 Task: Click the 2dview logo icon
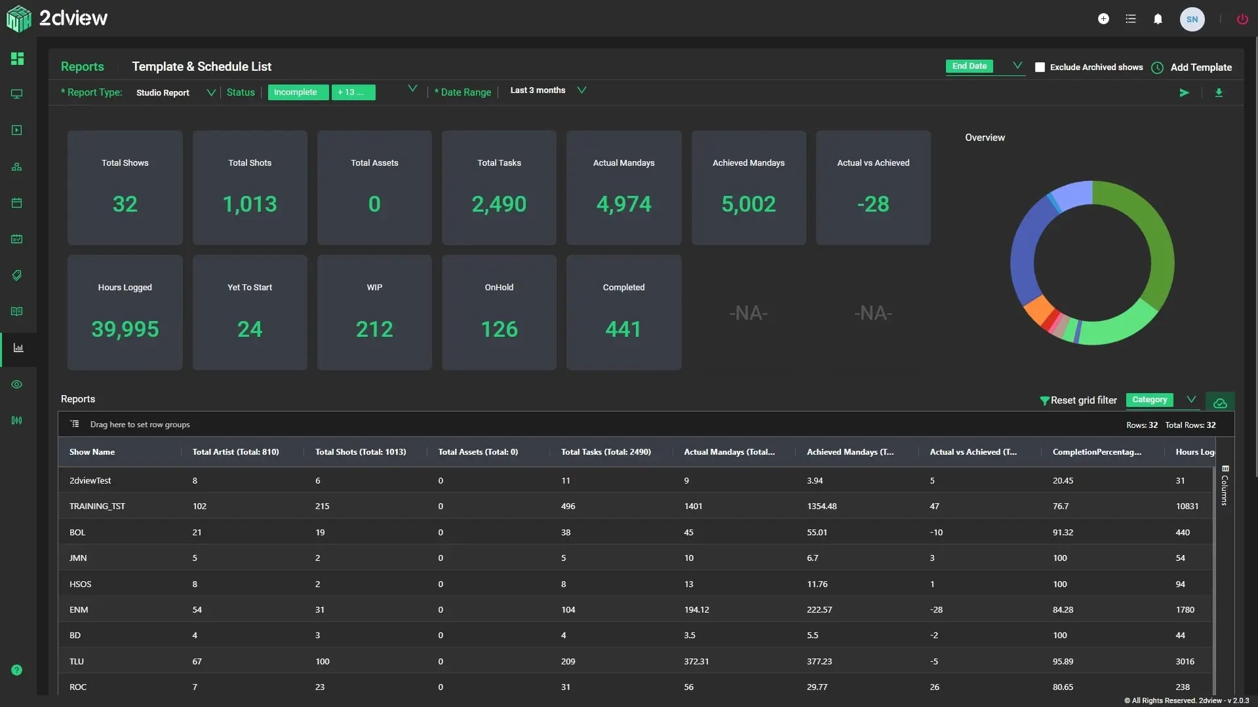(18, 18)
